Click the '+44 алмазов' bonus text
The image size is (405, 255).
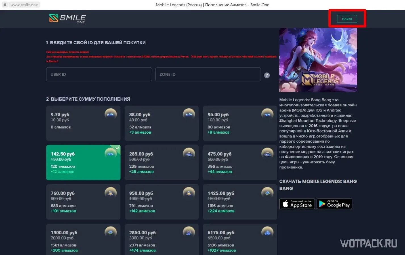pos(220,172)
